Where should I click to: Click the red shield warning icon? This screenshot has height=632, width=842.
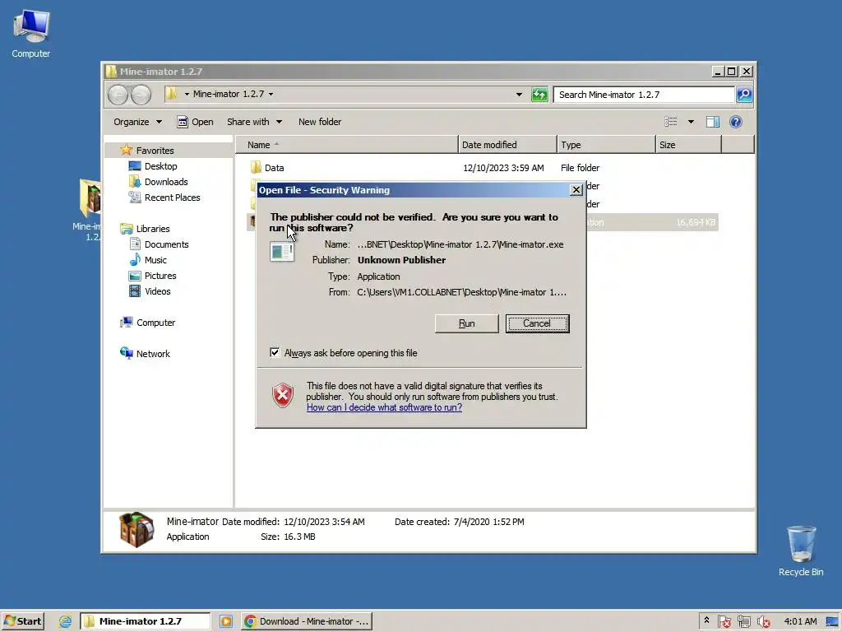tap(283, 396)
